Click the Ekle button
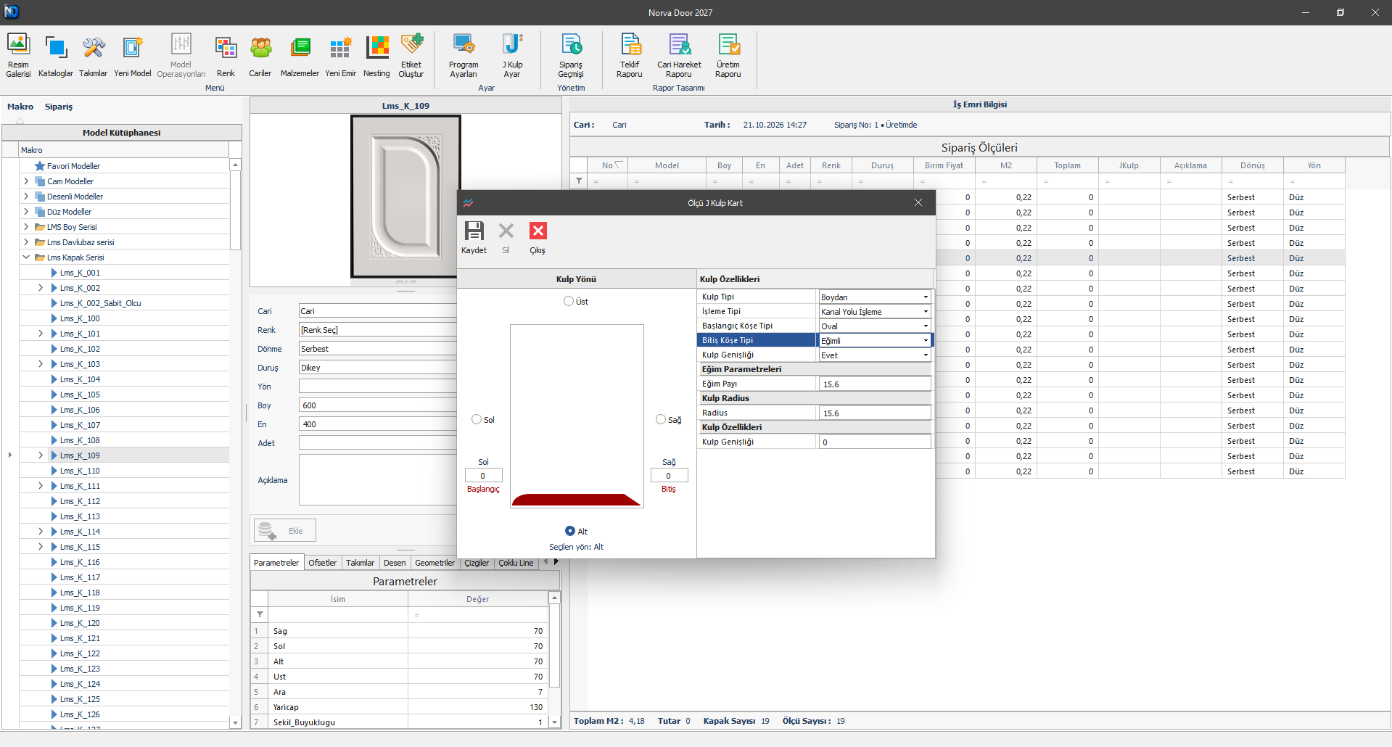Screen dimensions: 1392x747 pyautogui.click(x=284, y=530)
